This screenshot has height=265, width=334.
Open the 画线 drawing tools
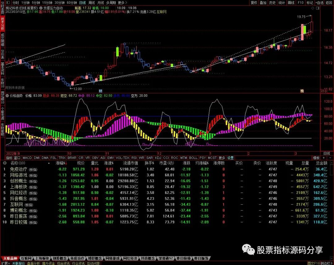pyautogui.click(x=291, y=2)
